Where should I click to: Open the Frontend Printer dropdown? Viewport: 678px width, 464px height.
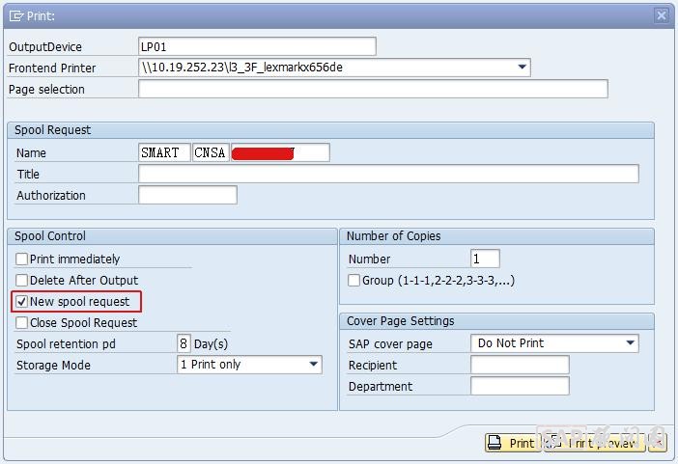pos(522,68)
